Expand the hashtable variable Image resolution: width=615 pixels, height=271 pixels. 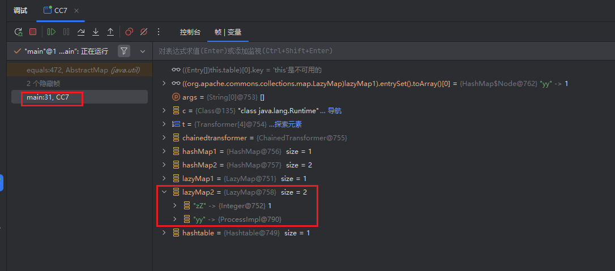coord(164,233)
